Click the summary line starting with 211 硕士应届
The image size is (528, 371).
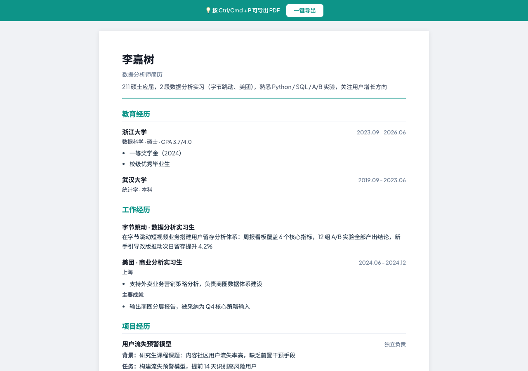(255, 87)
